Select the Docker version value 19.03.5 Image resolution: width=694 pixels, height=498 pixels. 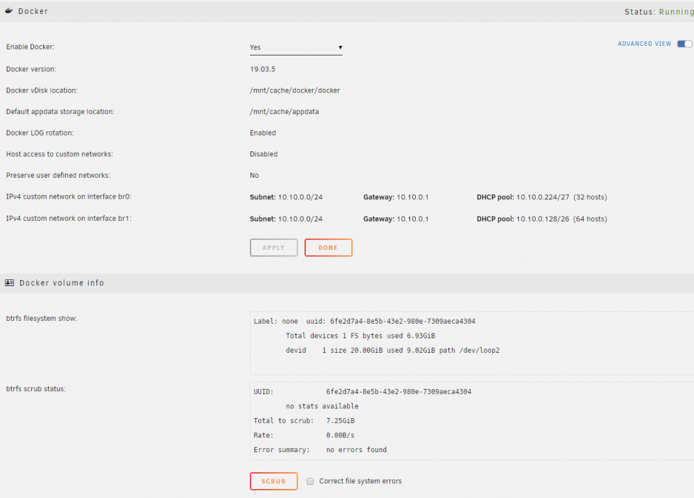pyautogui.click(x=262, y=69)
